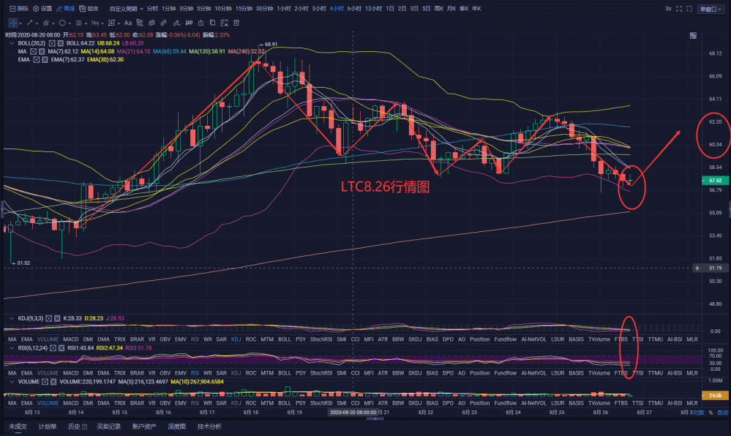Remove the RSI indicator with X
This screenshot has height=436, width=731.
61,348
